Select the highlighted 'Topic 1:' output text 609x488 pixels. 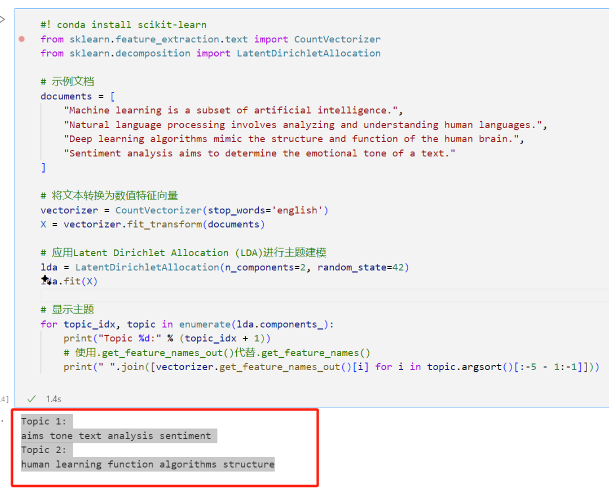click(x=45, y=421)
